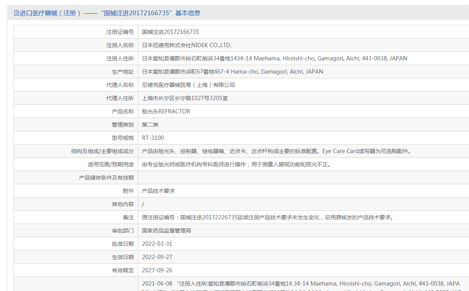Click the '型号规格' label cell
The width and height of the screenshot is (469, 291).
tap(76, 138)
